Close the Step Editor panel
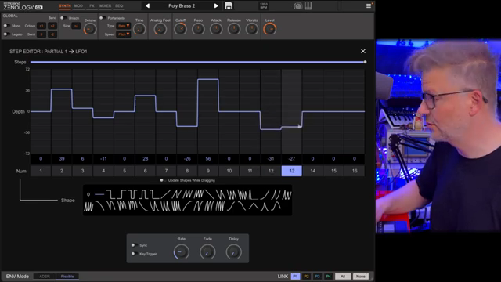The image size is (501, 282). tap(363, 51)
